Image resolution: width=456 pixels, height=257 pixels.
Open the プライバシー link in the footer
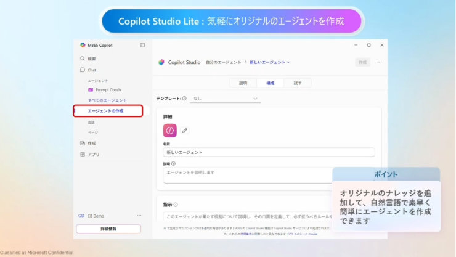(298, 234)
